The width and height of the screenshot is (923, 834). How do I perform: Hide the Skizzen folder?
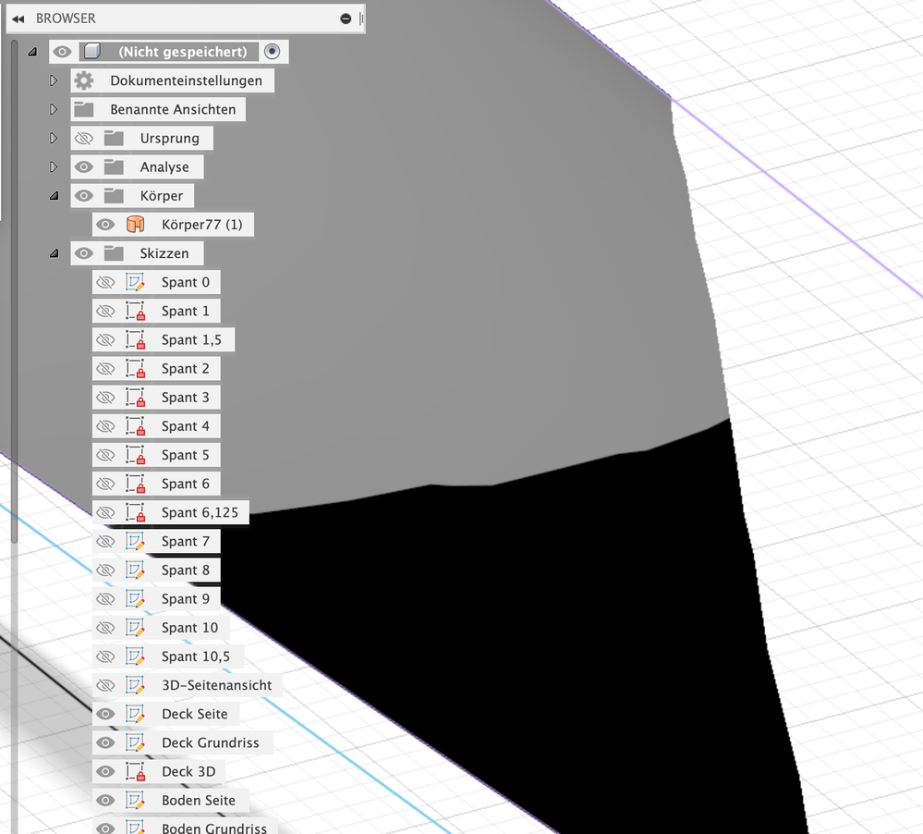(x=84, y=253)
